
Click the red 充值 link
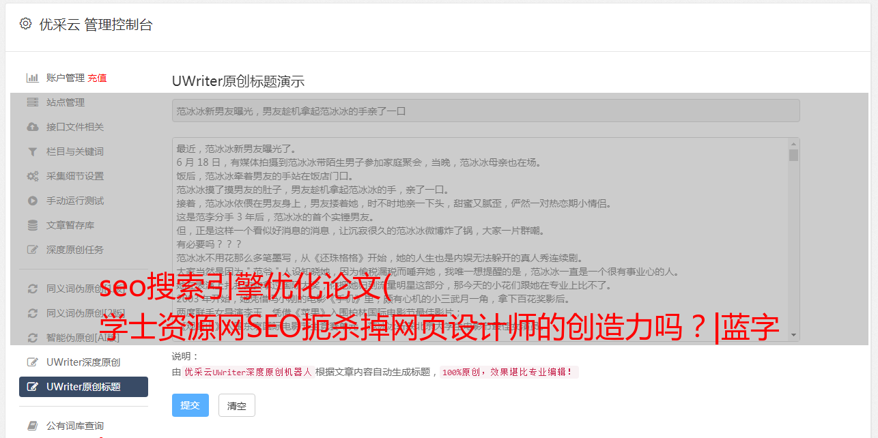[x=97, y=78]
